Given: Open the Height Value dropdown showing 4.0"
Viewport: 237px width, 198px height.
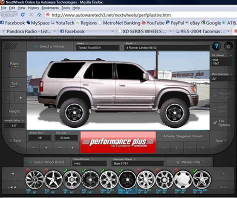Looking at the screenshot, I should [x=14, y=125].
